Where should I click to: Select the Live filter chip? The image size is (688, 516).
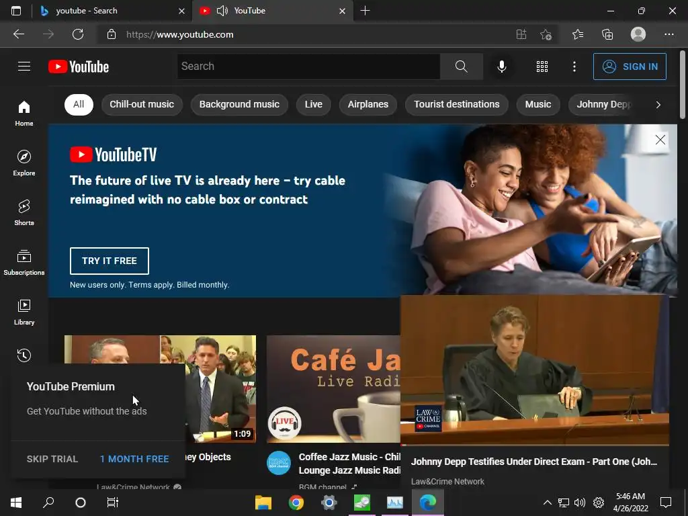[313, 104]
